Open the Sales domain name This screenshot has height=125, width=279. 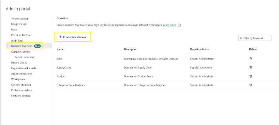coord(59,59)
